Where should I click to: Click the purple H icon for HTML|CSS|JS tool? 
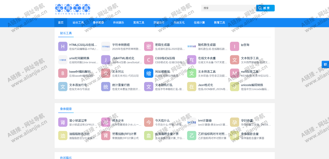(63, 46)
